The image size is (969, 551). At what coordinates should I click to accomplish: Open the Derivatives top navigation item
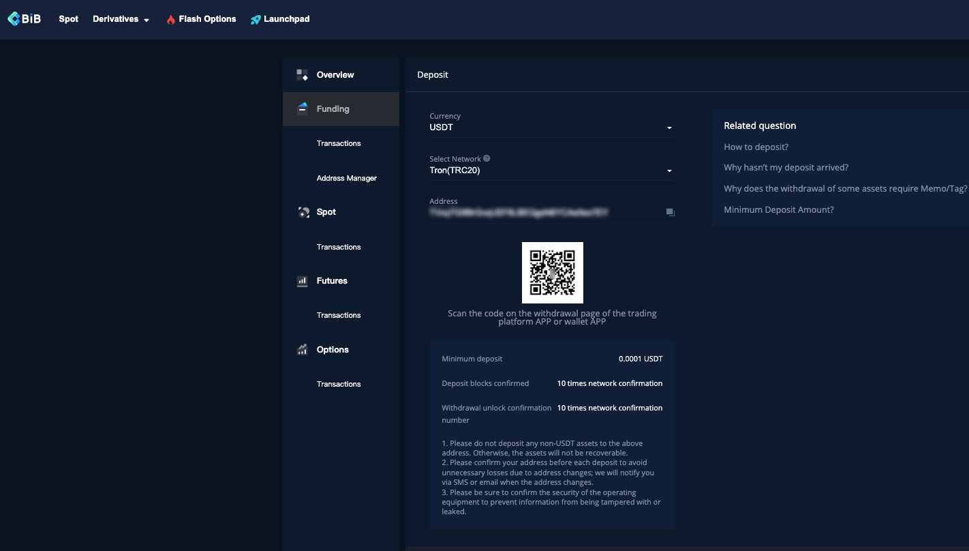[116, 19]
